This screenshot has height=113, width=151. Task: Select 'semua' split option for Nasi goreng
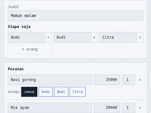tap(29, 92)
